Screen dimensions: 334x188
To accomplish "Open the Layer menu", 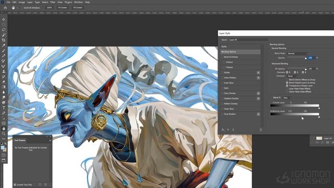I will [x=30, y=2].
